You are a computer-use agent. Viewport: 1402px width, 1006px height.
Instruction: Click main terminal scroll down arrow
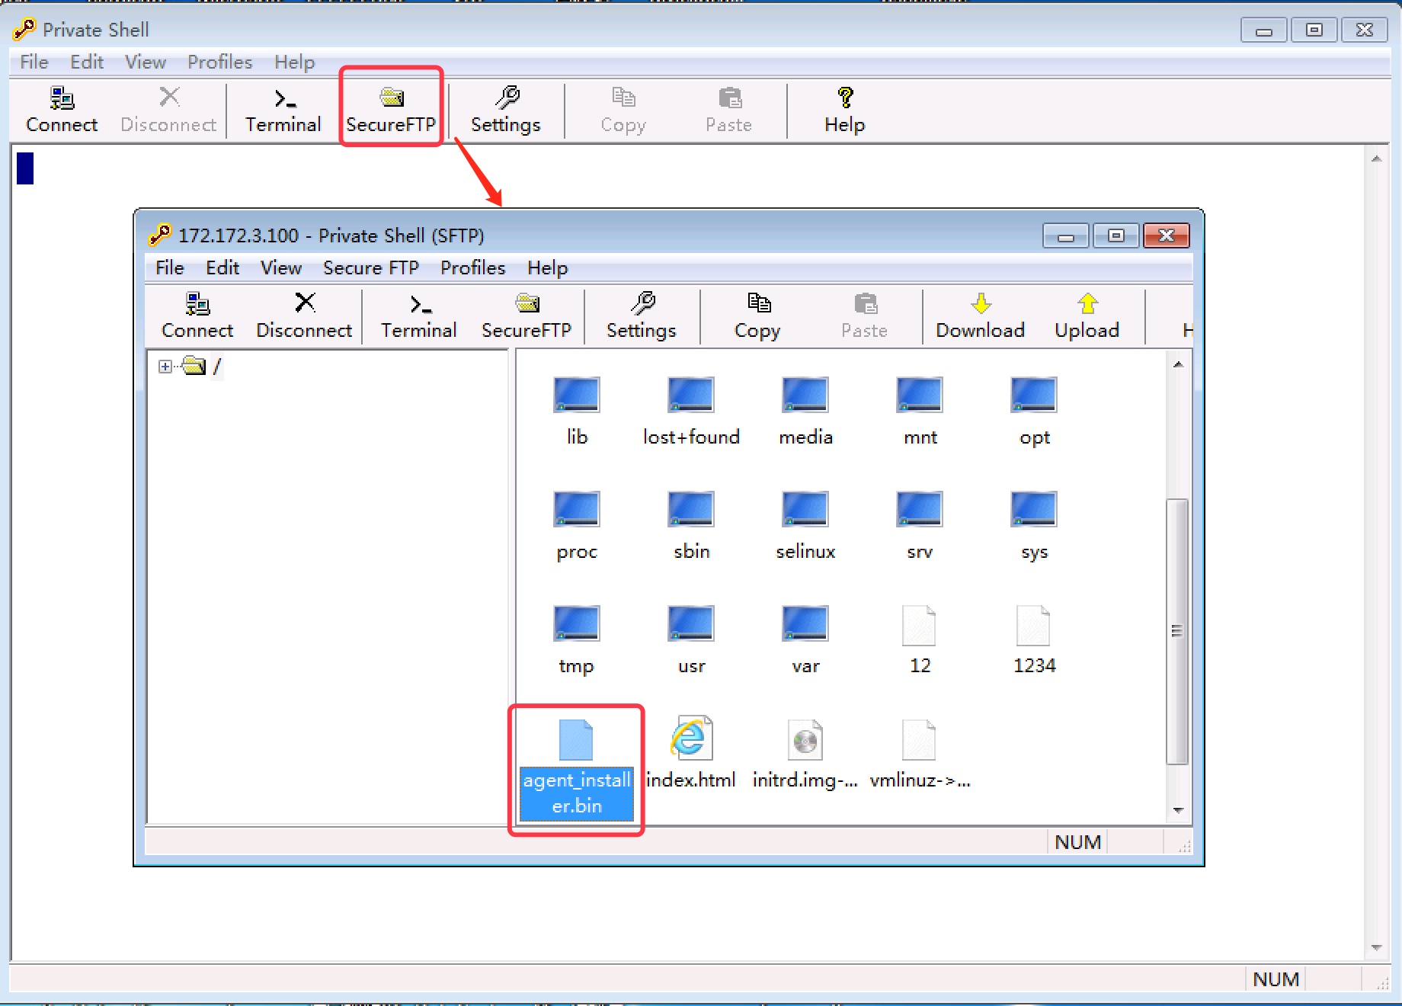pos(1376,947)
